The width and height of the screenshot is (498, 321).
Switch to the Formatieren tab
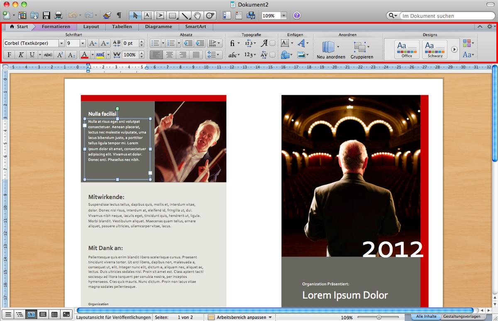[x=56, y=27]
